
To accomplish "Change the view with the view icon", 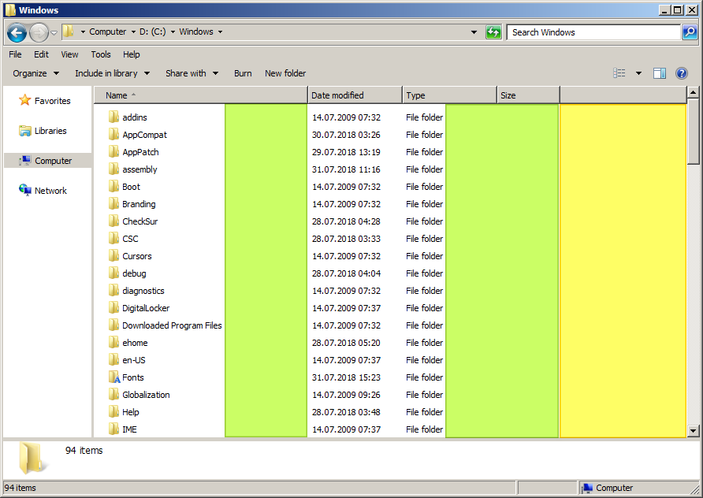I will pos(619,73).
